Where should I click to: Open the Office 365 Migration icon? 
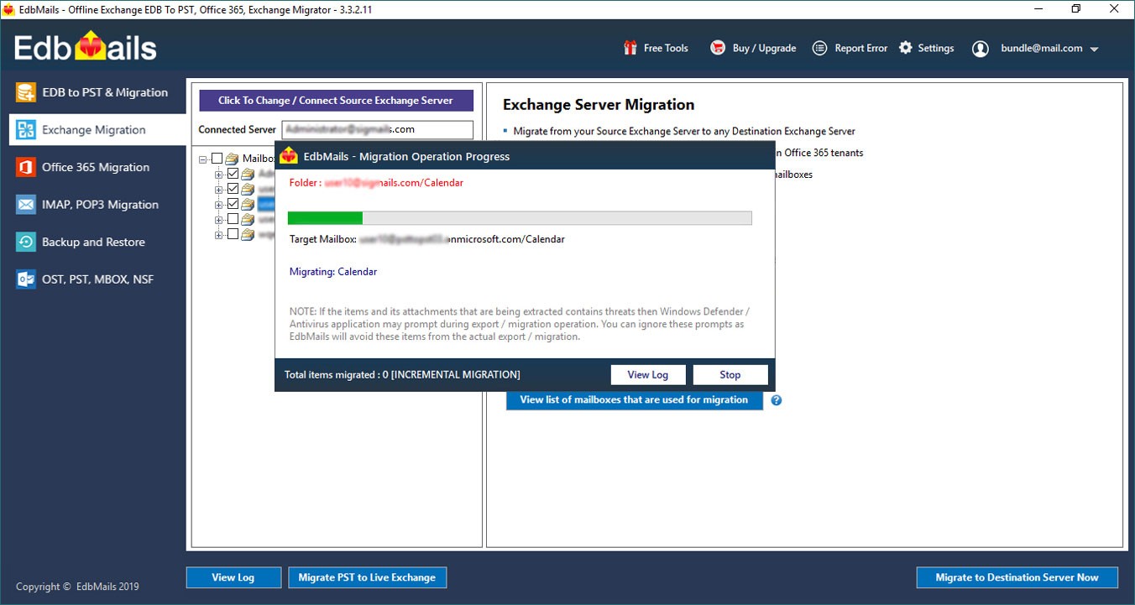(26, 167)
